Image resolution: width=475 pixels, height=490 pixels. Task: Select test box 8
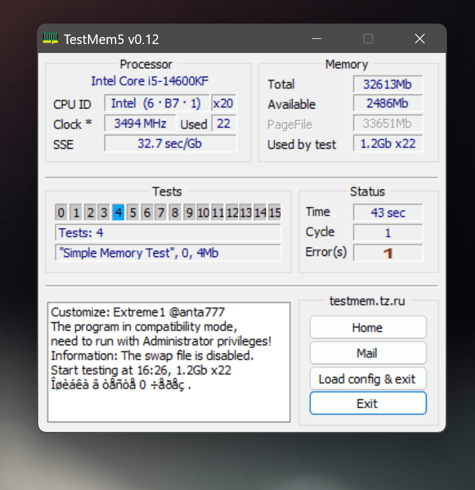point(175,212)
